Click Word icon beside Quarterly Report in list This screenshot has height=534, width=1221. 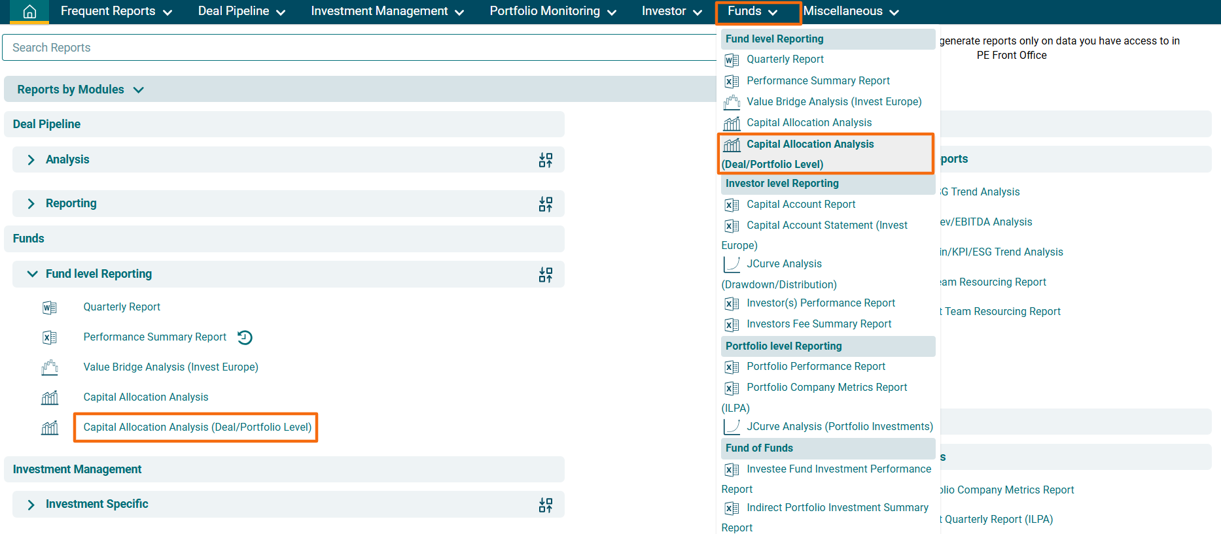point(50,307)
